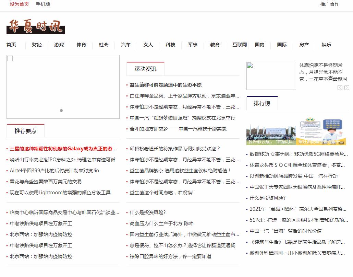Open the 房产 navigation section
The height and width of the screenshot is (277, 353).
point(304,45)
